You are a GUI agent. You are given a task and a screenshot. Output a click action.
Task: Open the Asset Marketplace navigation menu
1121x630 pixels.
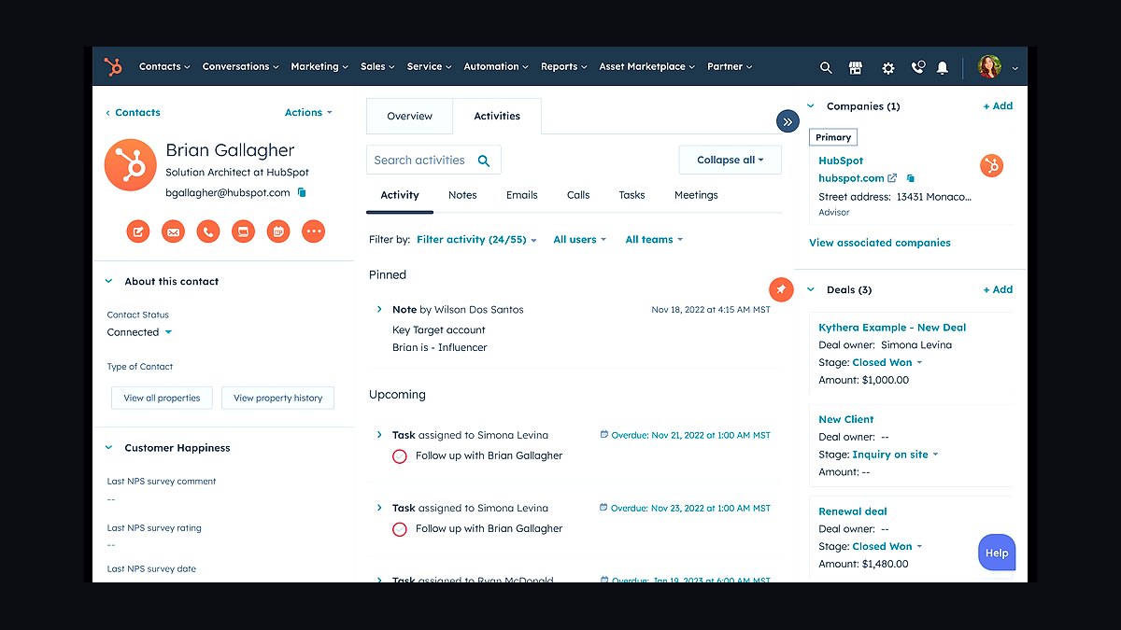pyautogui.click(x=647, y=67)
